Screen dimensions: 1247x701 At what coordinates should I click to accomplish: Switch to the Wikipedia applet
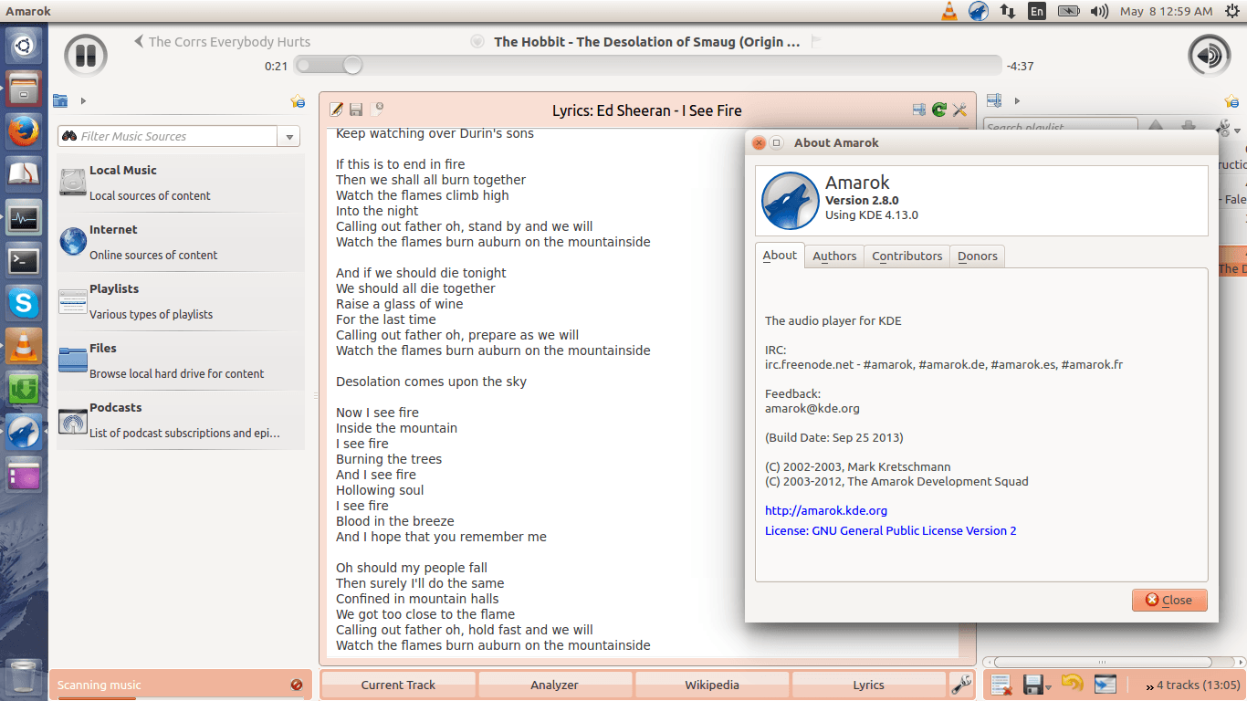tap(712, 685)
